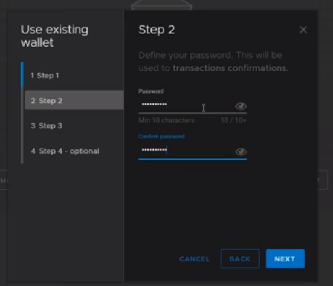Click the BACK button

click(x=240, y=259)
